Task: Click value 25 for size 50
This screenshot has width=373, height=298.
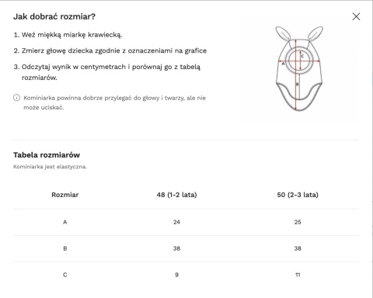Action: coord(298,222)
